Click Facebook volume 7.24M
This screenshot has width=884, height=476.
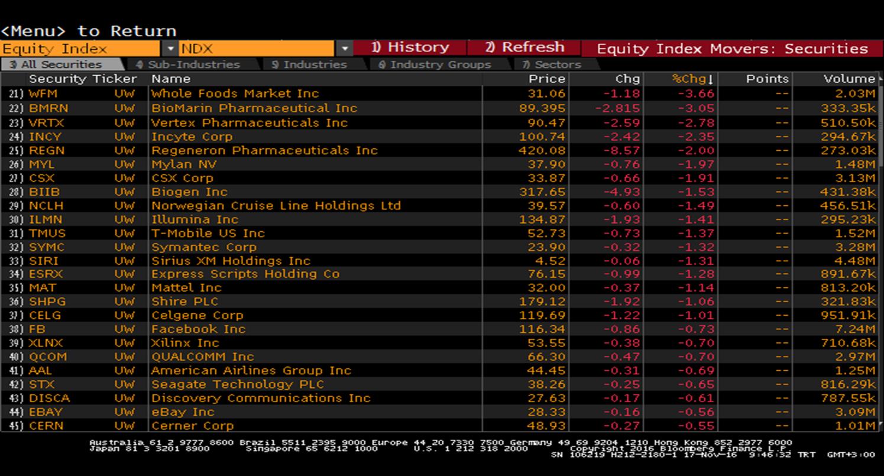point(856,329)
